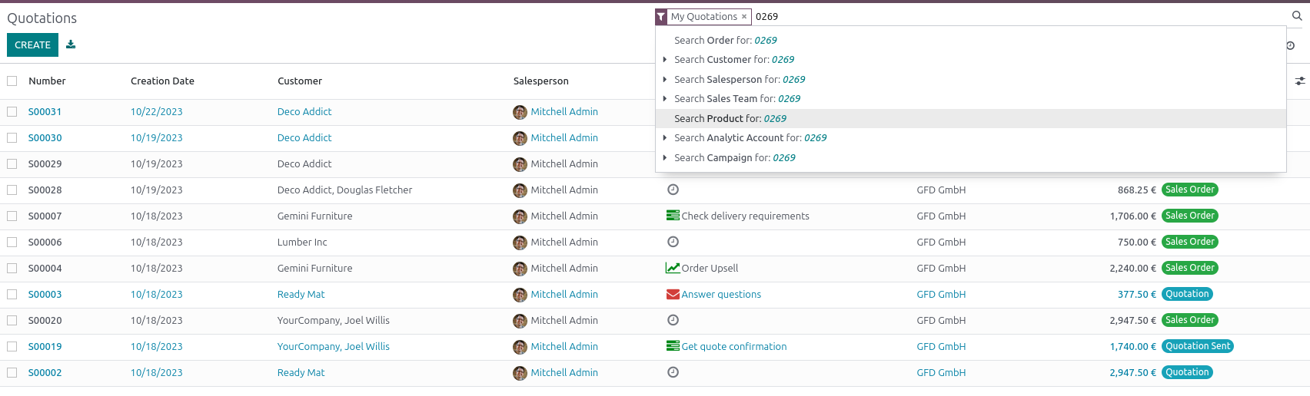This screenshot has width=1310, height=396.
Task: Open the optional columns settings icon
Action: coord(1300,81)
